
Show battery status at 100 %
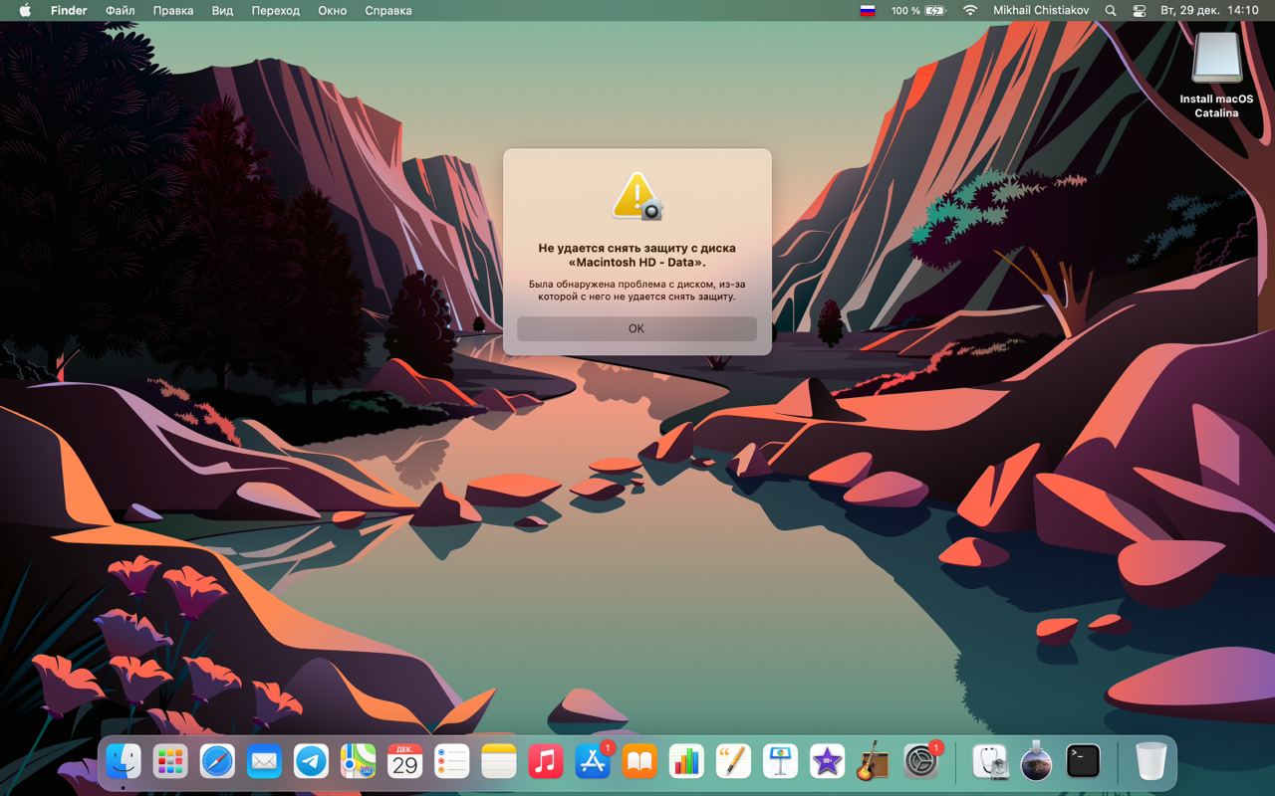coord(917,10)
